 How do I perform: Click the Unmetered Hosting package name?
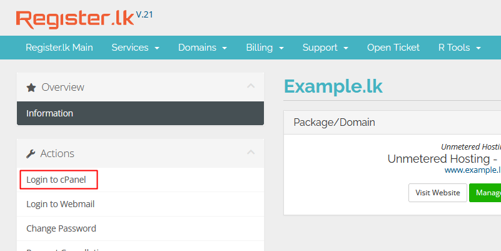pos(442,159)
